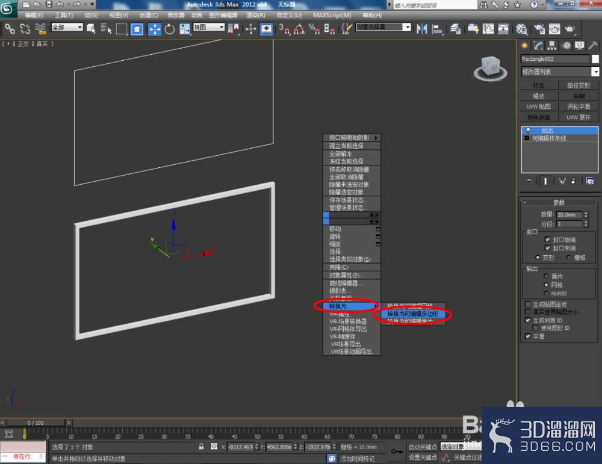Enable 生成贴图坐标 checkbox
The height and width of the screenshot is (464, 602).
click(528, 304)
